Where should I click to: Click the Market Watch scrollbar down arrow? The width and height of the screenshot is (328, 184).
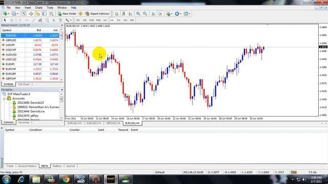(61, 80)
